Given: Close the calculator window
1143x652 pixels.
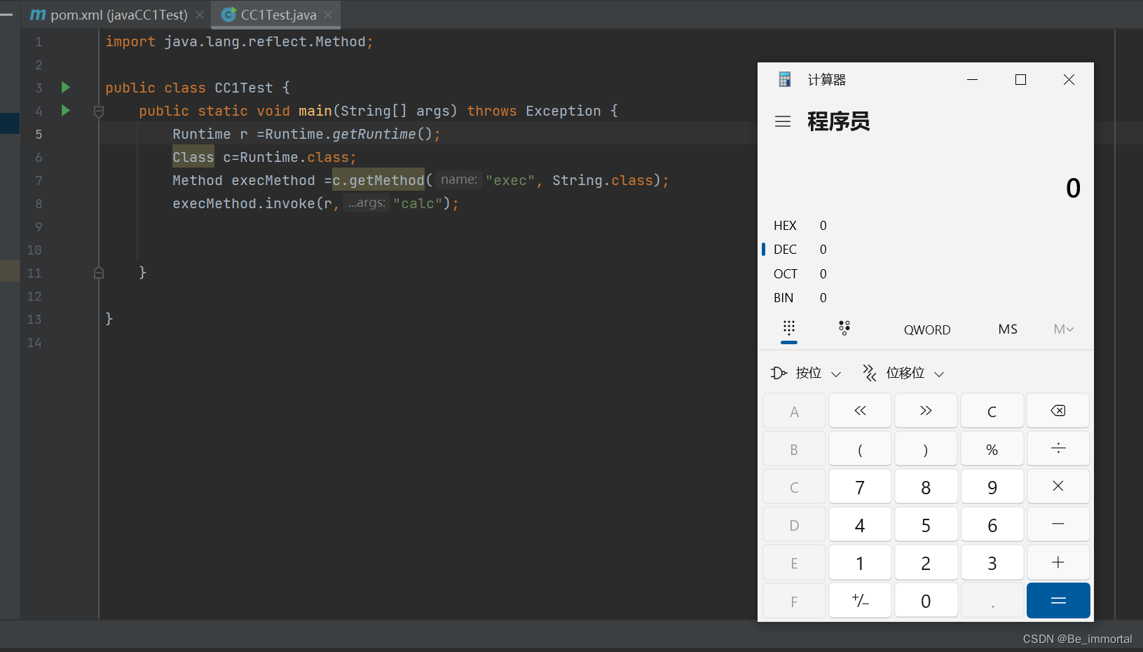Looking at the screenshot, I should coord(1069,79).
